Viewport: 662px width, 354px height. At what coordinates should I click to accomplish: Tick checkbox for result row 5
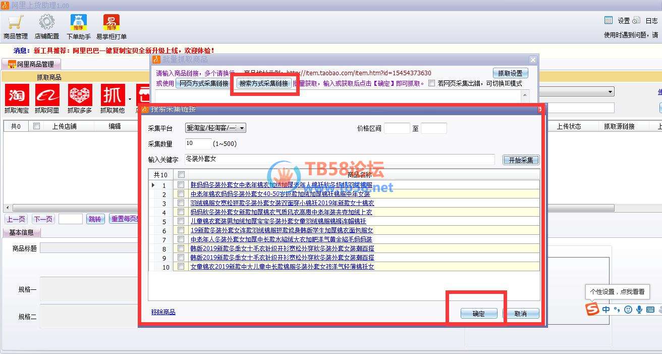coord(181,221)
